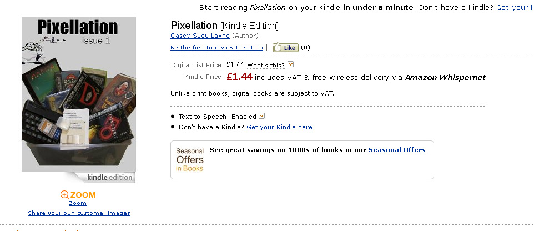Click the "What's this?" link

click(x=266, y=66)
